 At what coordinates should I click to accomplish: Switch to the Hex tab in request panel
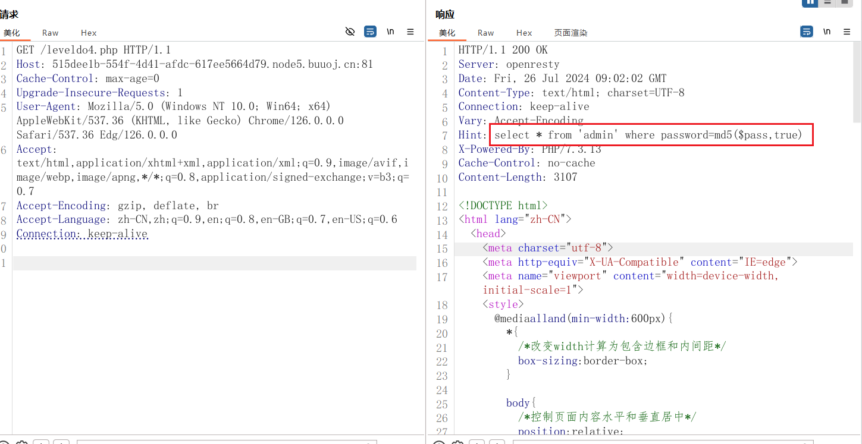click(89, 33)
